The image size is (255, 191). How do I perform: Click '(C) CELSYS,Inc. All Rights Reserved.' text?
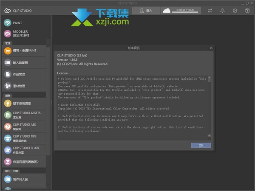click(82, 64)
